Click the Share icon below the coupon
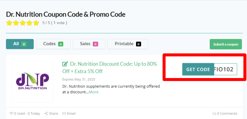The height and width of the screenshot is (119, 247). click(46, 113)
